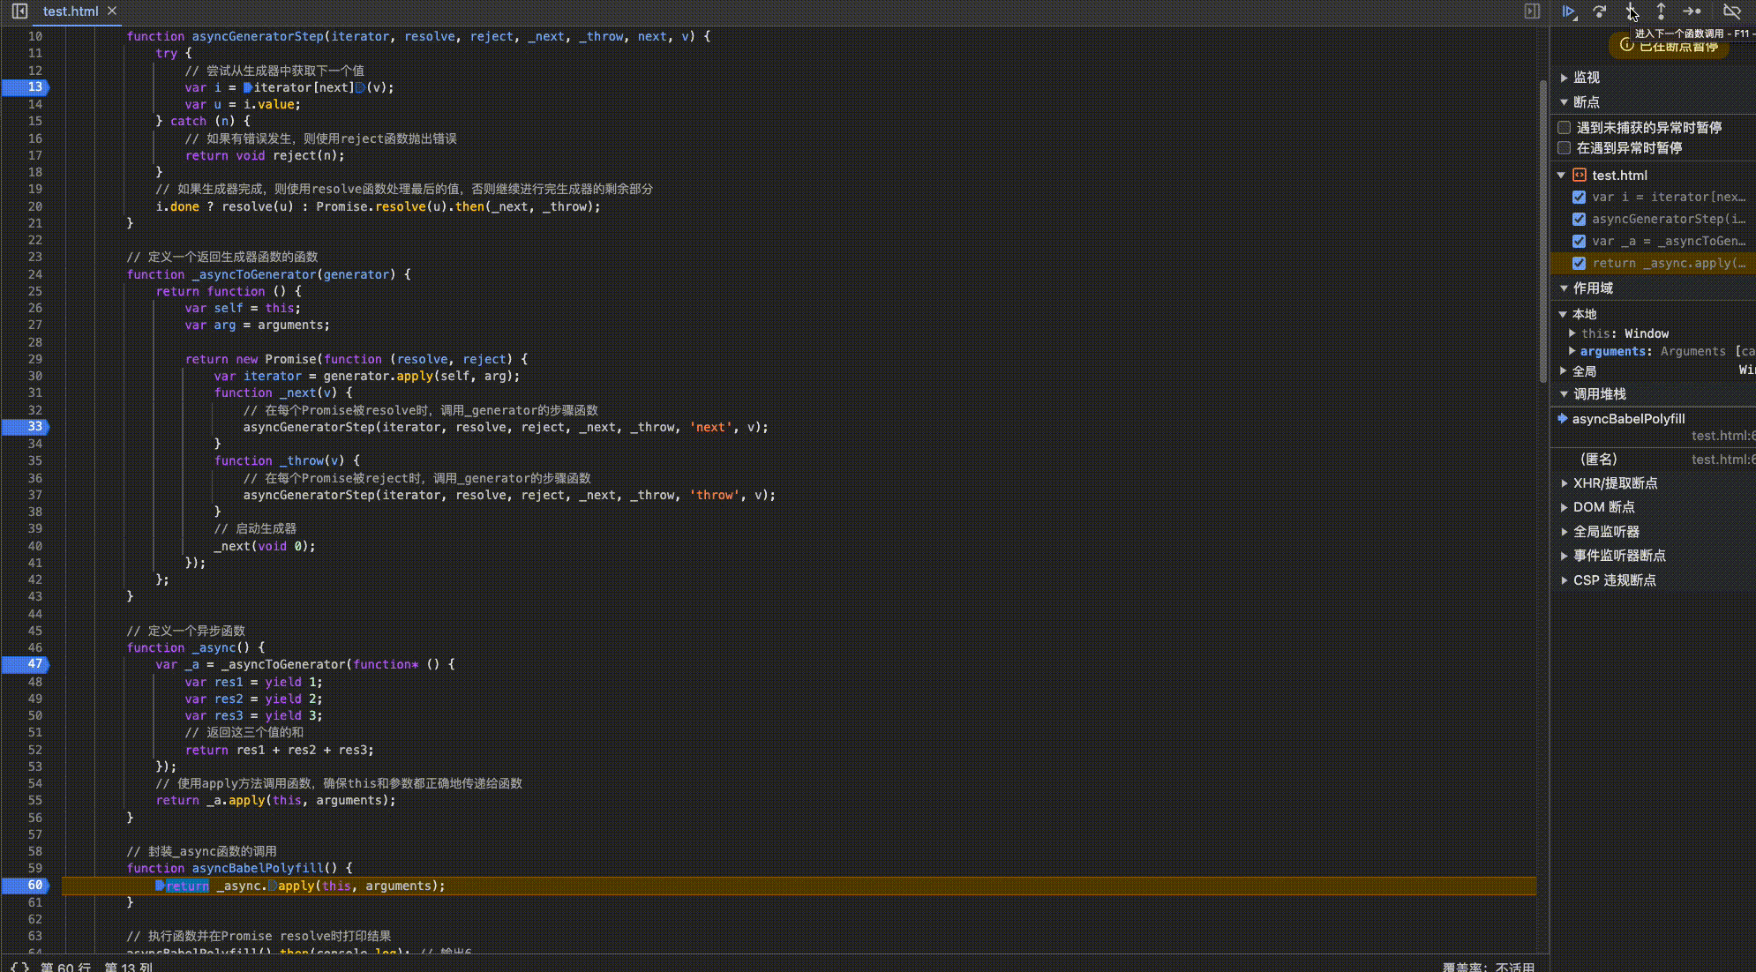Expand the 监视 section
The width and height of the screenshot is (1756, 972).
1586,78
